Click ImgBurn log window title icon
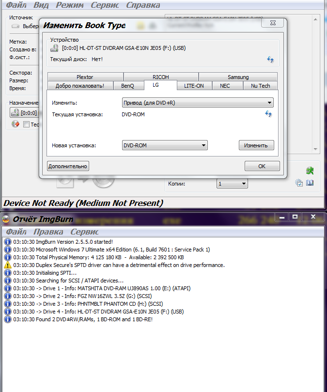The height and width of the screenshot is (392, 327). click(x=6, y=219)
